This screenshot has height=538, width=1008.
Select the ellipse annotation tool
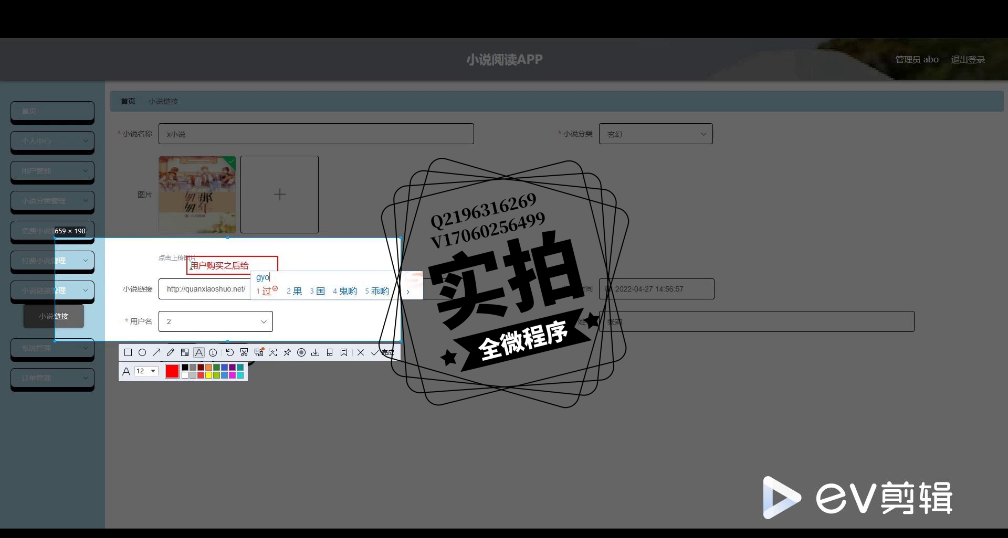pyautogui.click(x=142, y=352)
